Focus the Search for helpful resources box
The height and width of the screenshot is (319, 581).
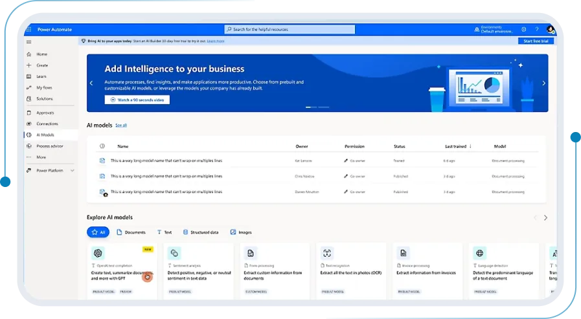click(290, 29)
